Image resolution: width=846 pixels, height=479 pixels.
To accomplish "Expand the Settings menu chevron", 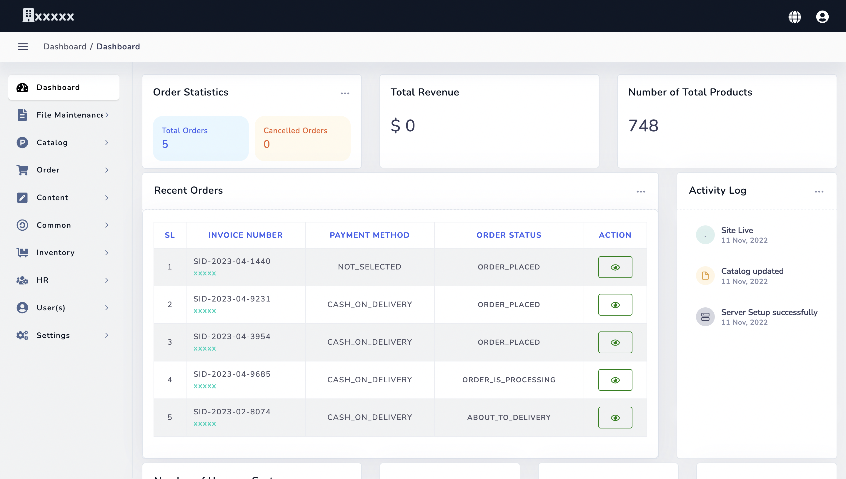I will tap(107, 335).
